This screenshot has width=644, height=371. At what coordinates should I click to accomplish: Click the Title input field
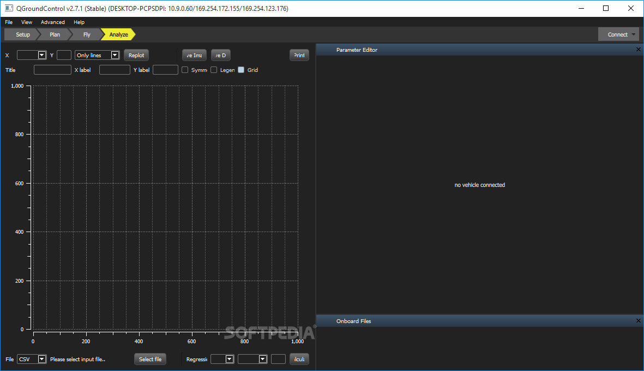(52, 70)
